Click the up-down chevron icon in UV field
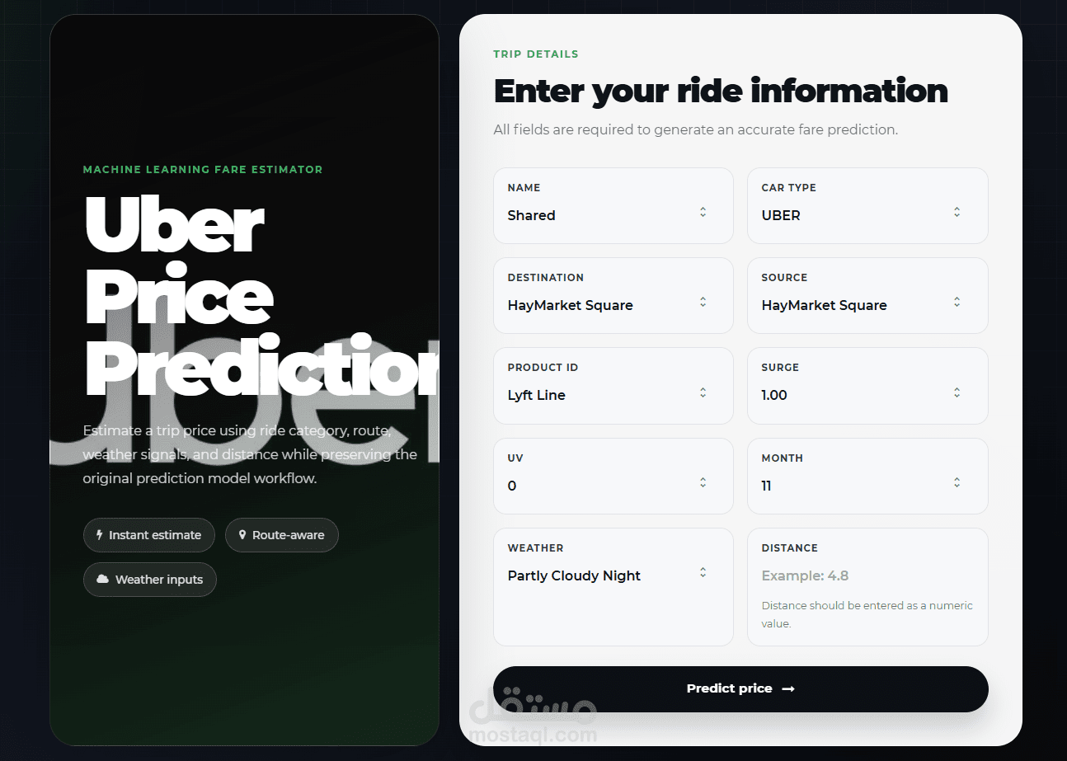 (703, 482)
